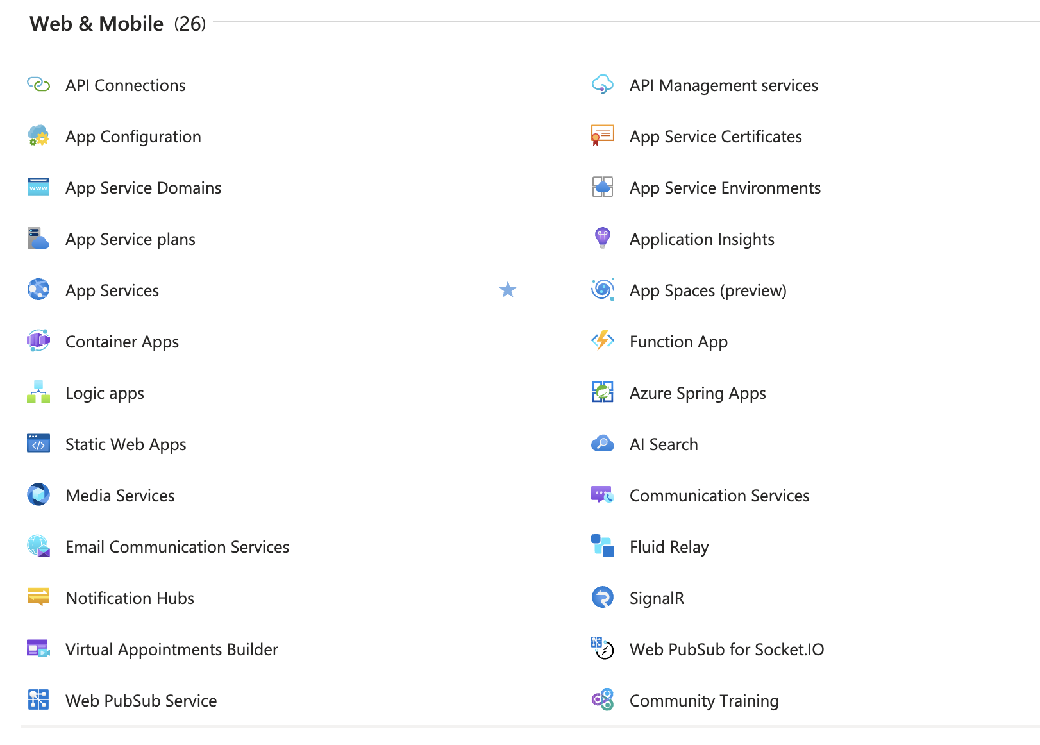The width and height of the screenshot is (1040, 745).
Task: Go to App Service Domains
Action: 144,188
